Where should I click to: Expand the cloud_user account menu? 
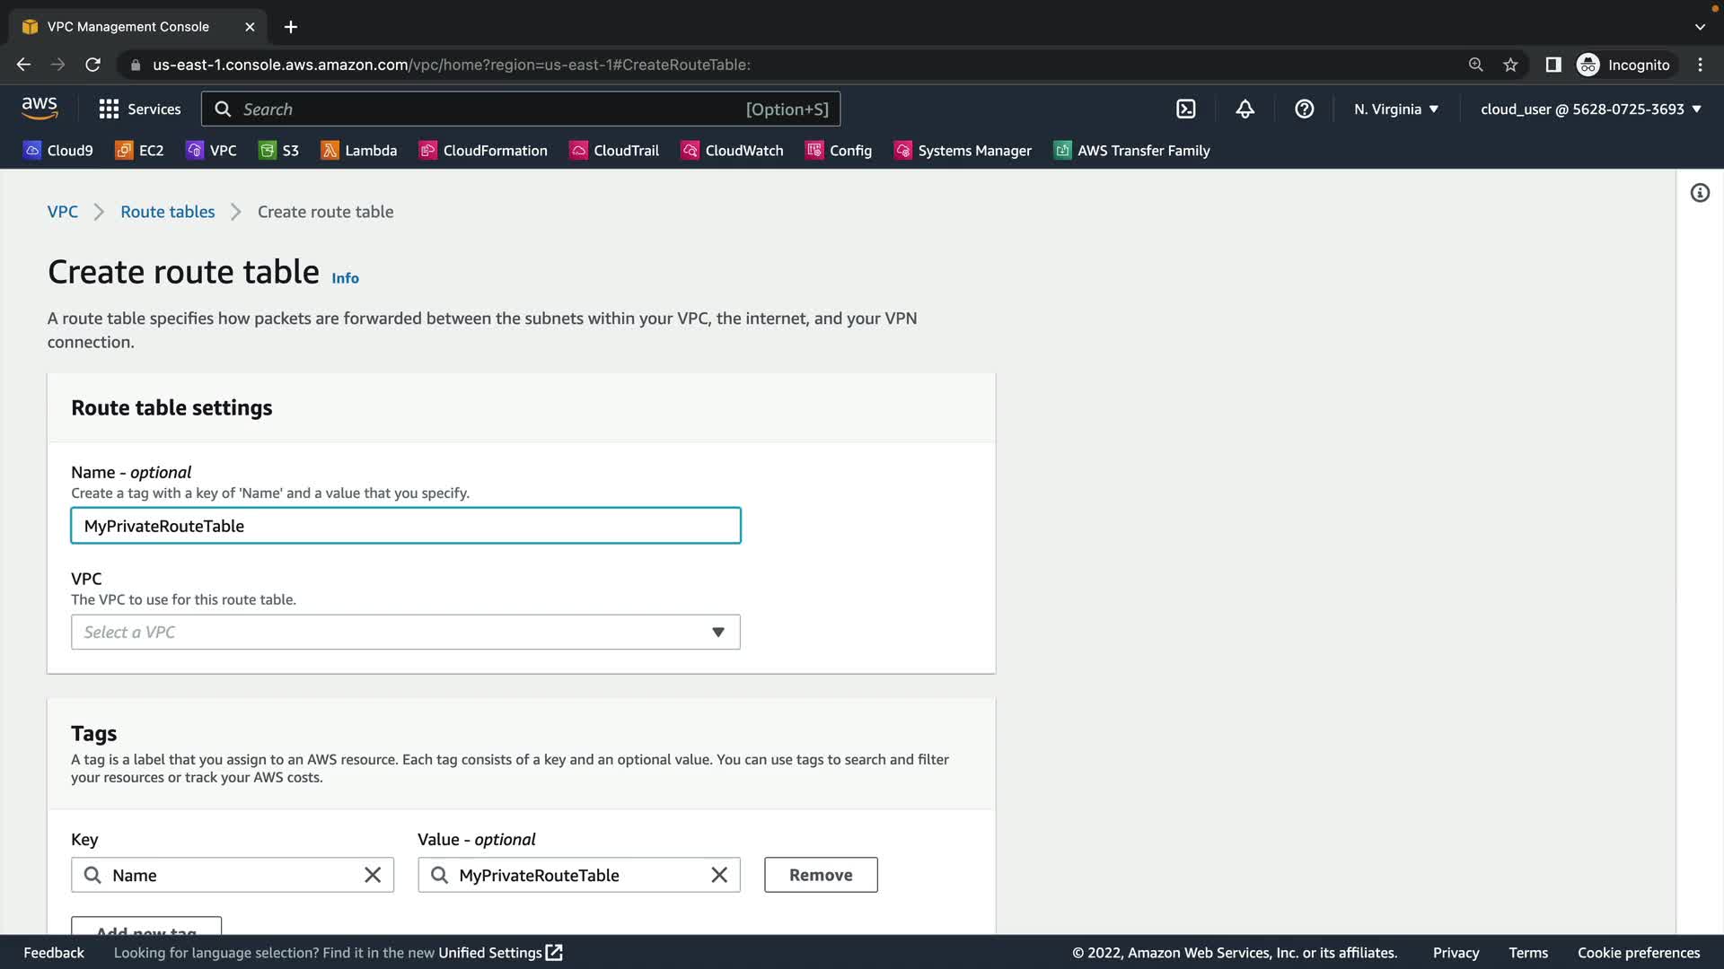pos(1590,109)
